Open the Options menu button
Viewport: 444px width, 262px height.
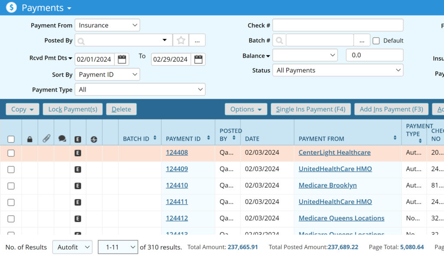point(245,109)
